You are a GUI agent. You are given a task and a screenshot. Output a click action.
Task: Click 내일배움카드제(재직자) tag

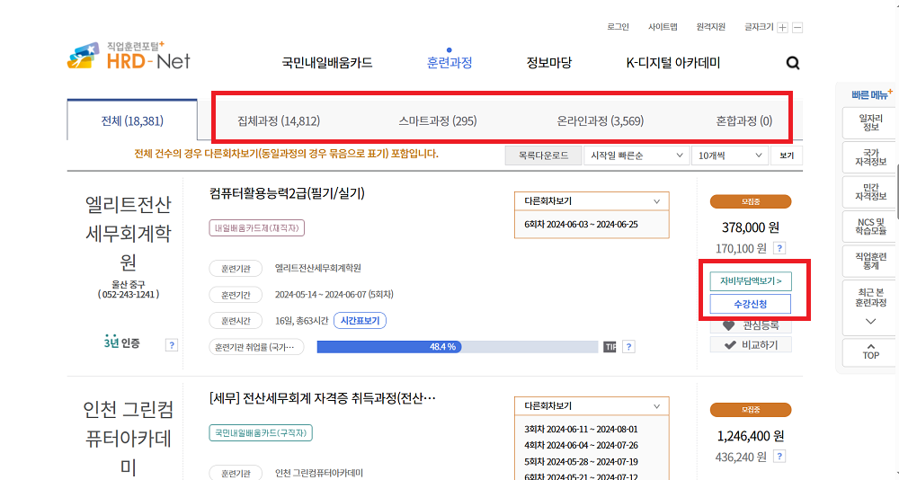257,227
